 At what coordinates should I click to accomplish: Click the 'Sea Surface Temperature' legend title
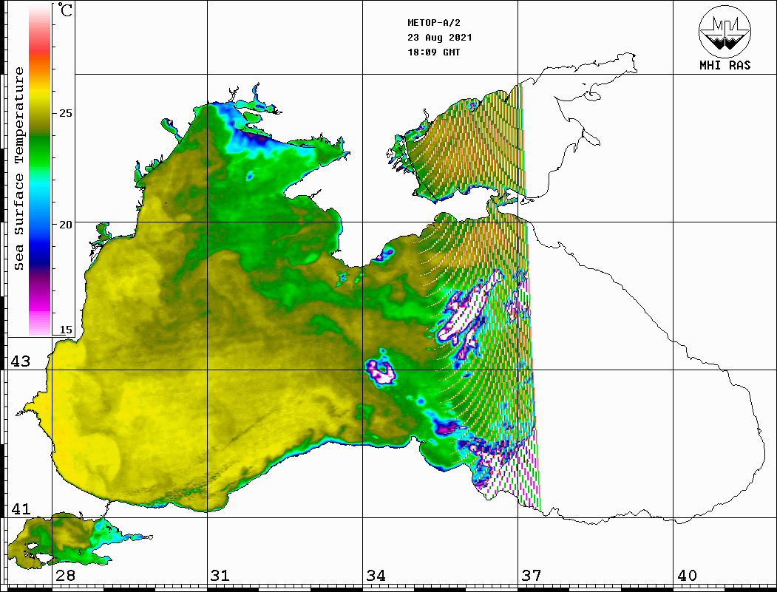click(x=18, y=169)
